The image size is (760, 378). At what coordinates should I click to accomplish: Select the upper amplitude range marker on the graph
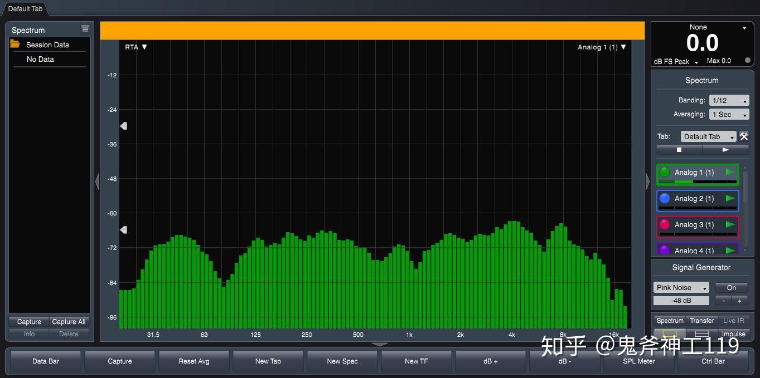click(x=123, y=126)
